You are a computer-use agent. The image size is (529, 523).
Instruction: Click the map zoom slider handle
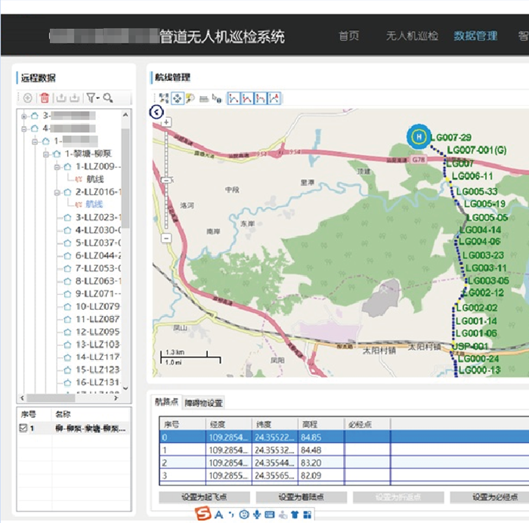point(166,180)
